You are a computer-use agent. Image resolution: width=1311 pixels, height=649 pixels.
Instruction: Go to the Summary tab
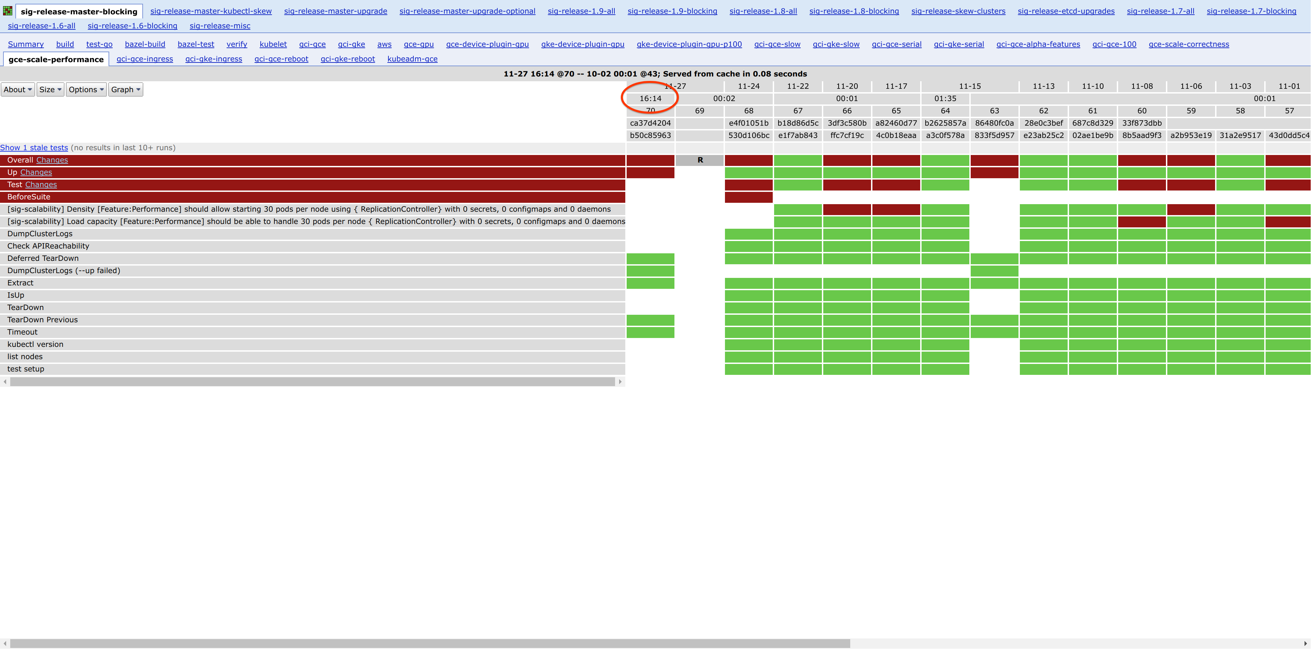(26, 44)
